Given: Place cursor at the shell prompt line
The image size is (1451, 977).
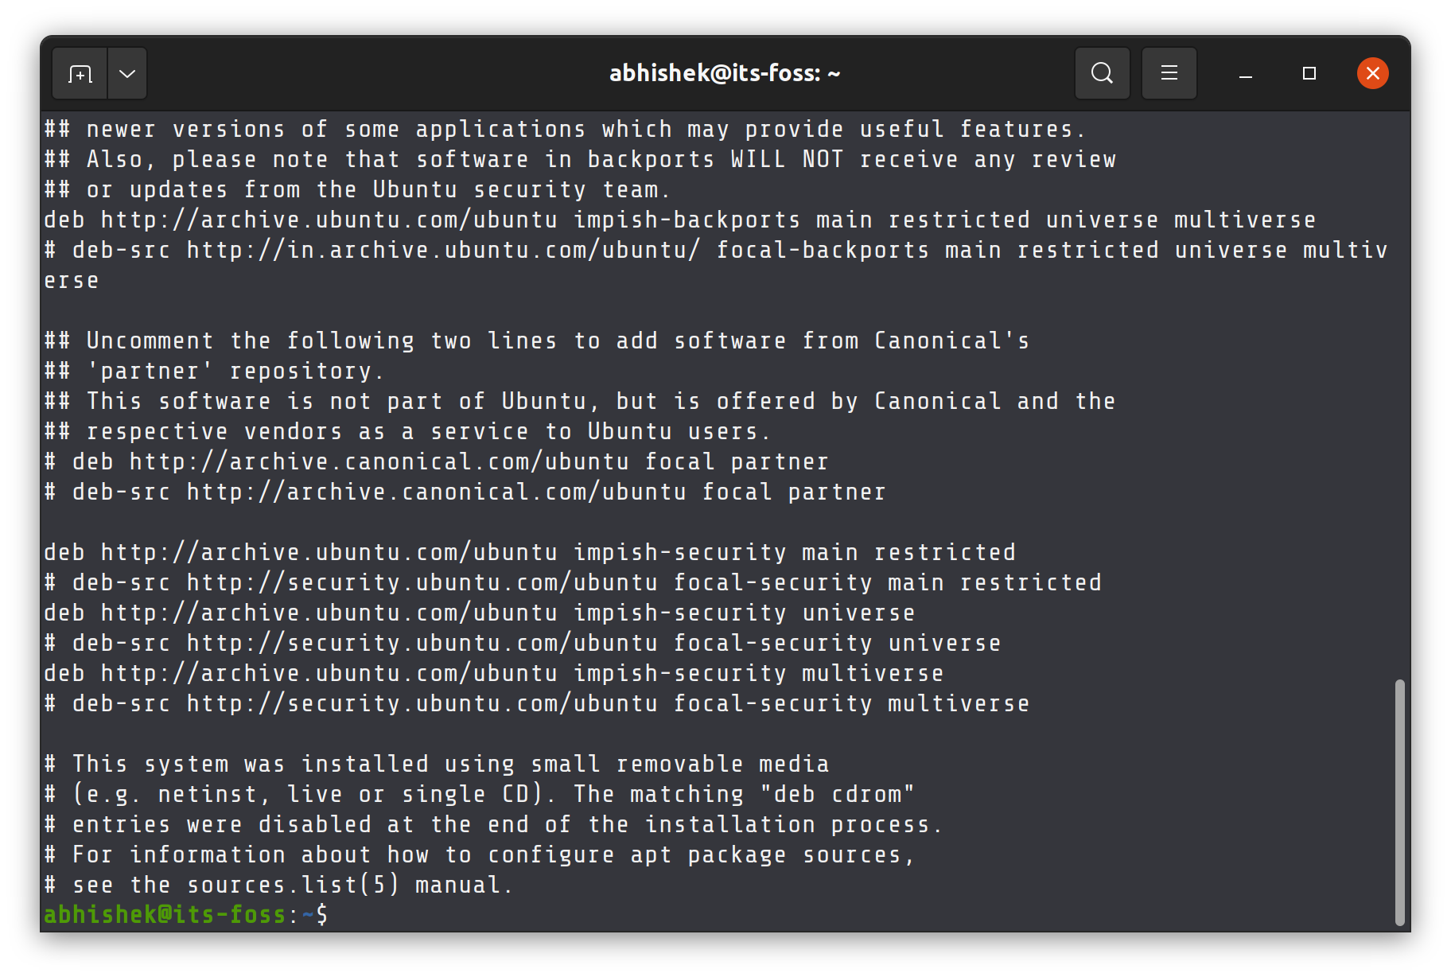Looking at the screenshot, I should click(x=326, y=914).
